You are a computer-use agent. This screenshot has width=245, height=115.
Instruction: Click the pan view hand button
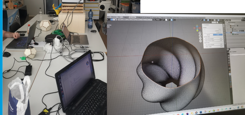tap(200, 36)
